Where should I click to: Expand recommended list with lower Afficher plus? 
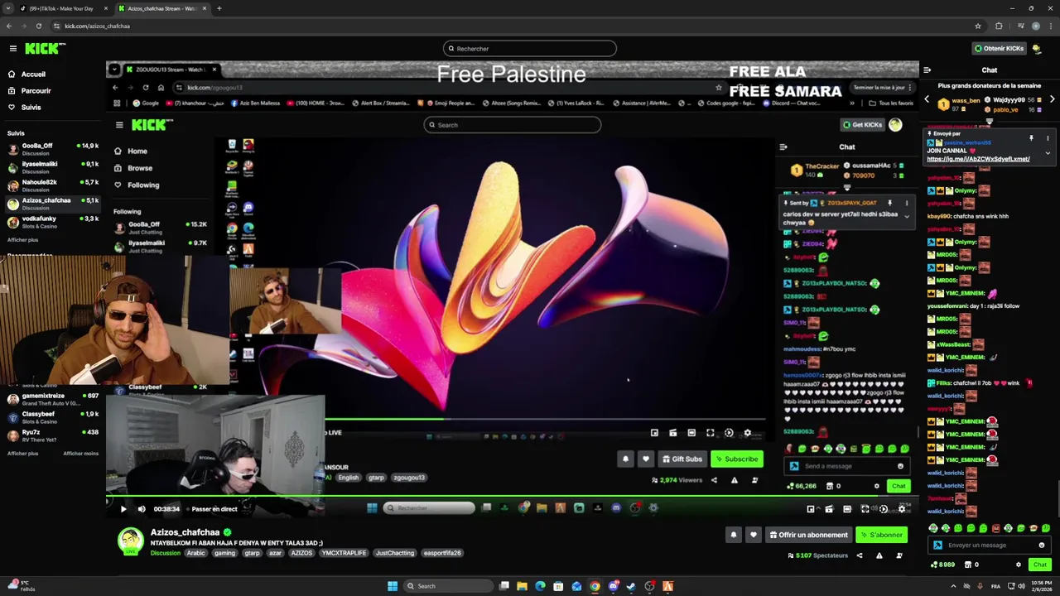tap(22, 454)
